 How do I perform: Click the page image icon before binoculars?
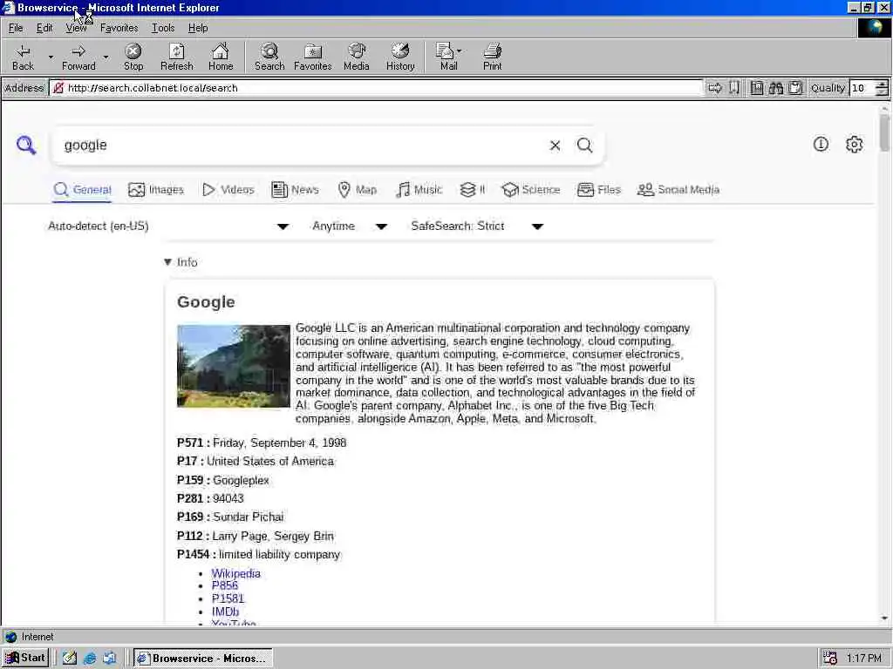pos(756,88)
